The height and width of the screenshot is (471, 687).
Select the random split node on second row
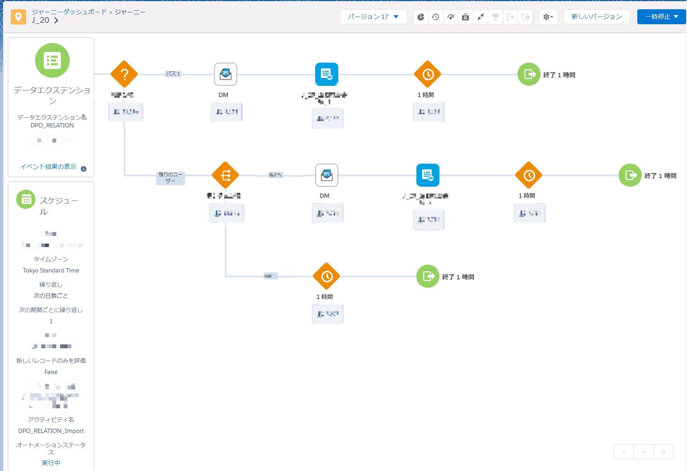tap(225, 175)
